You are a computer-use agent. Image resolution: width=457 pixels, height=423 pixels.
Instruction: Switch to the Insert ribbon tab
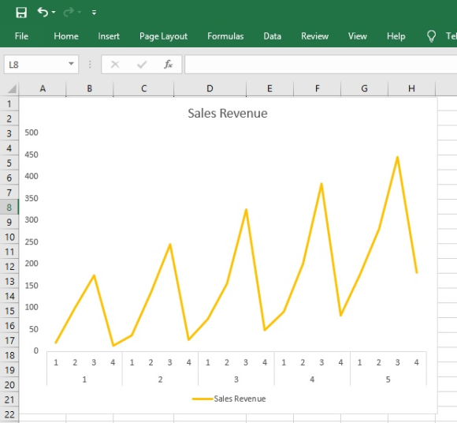click(109, 36)
